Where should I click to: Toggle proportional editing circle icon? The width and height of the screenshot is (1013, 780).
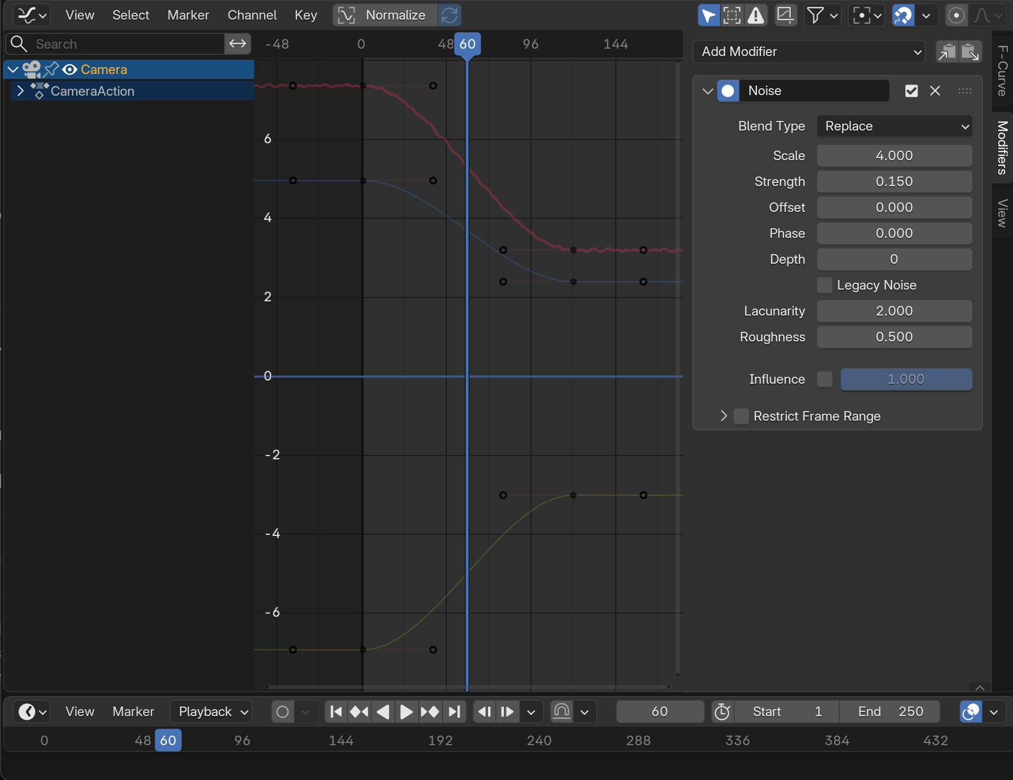956,15
